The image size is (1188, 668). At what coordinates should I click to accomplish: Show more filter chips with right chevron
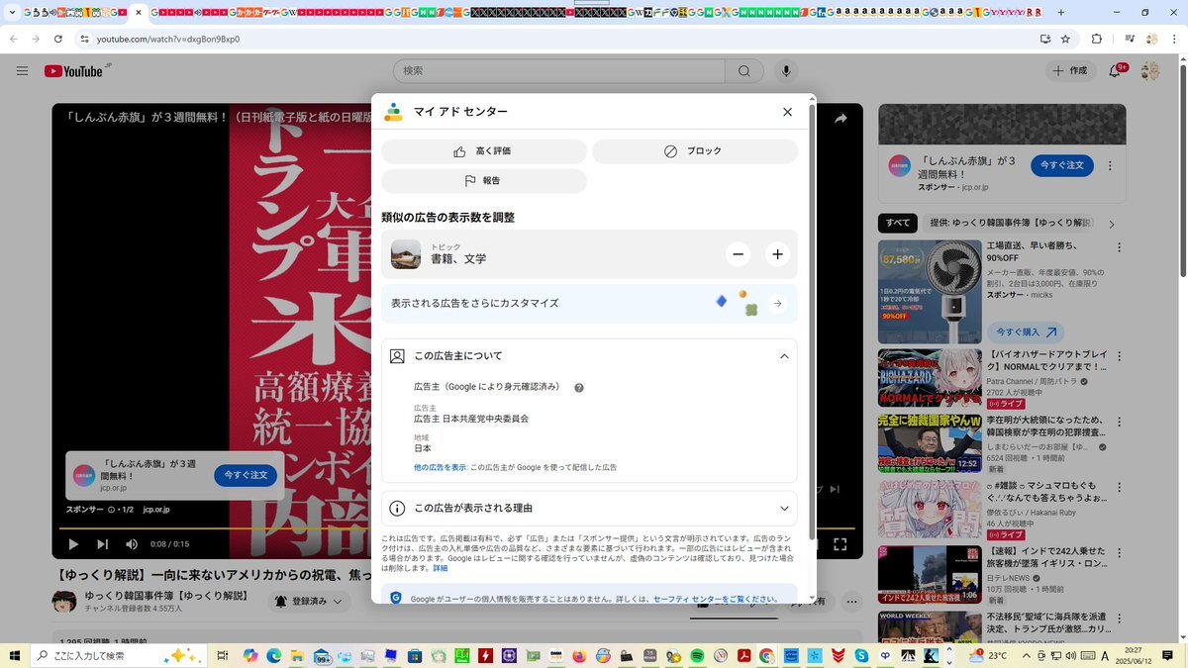(x=1112, y=224)
